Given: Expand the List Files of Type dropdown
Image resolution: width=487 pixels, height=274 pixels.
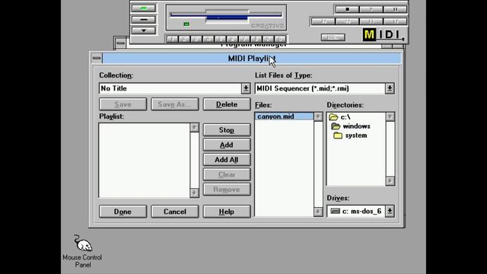Looking at the screenshot, I should pos(390,88).
